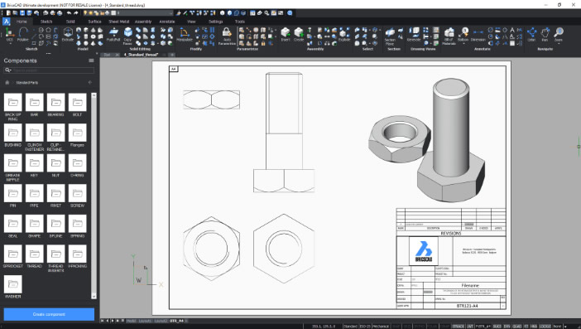Image resolution: width=581 pixels, height=329 pixels.
Task: Toggle STRACK in the status bar
Action: [458, 327]
